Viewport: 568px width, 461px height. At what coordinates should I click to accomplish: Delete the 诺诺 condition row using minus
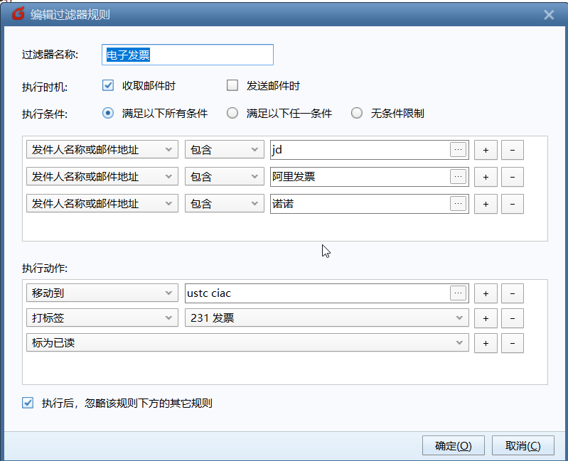click(513, 204)
